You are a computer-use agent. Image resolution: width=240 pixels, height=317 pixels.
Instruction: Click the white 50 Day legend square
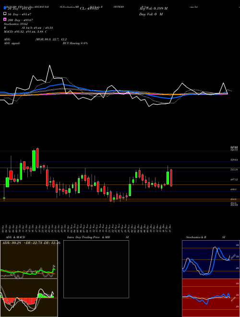(5, 14)
